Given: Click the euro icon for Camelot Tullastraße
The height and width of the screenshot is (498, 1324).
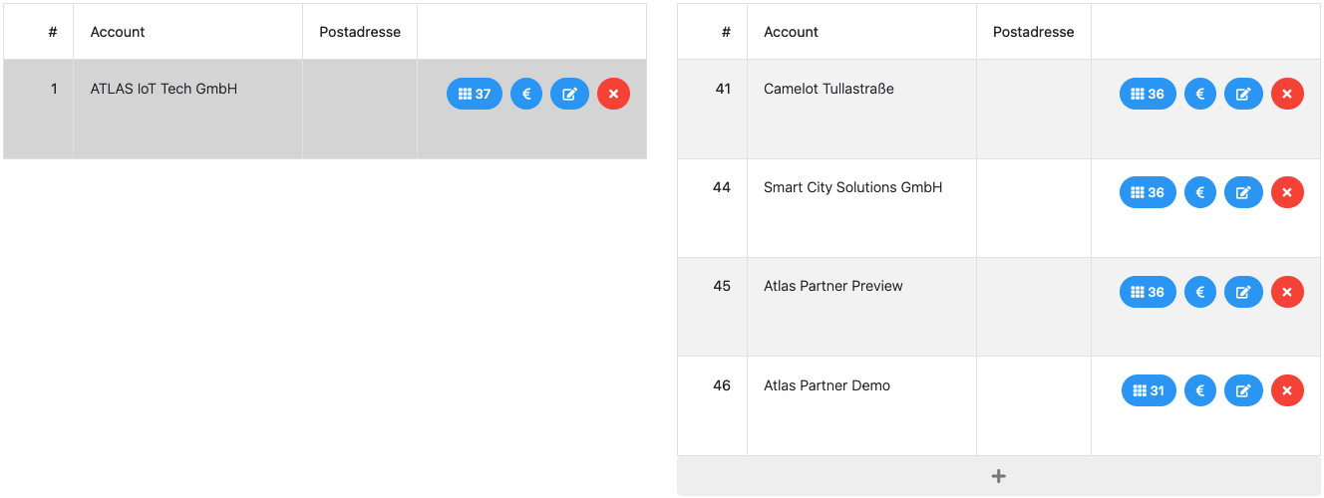Looking at the screenshot, I should click(x=1200, y=94).
